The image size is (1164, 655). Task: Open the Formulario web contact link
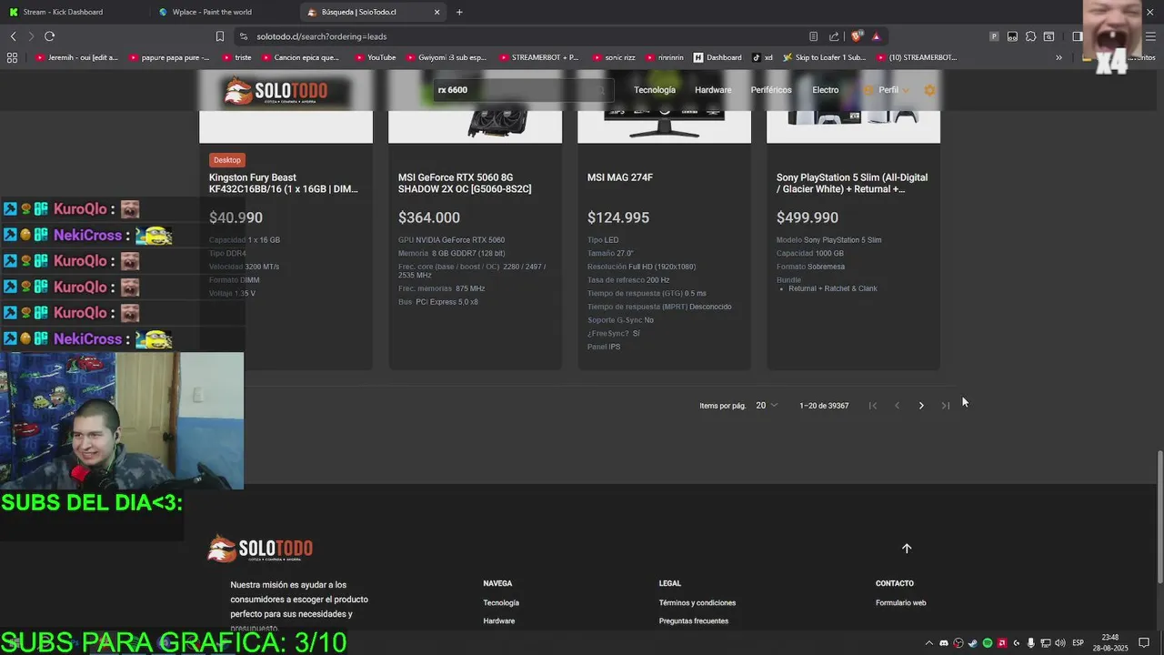[x=901, y=603]
